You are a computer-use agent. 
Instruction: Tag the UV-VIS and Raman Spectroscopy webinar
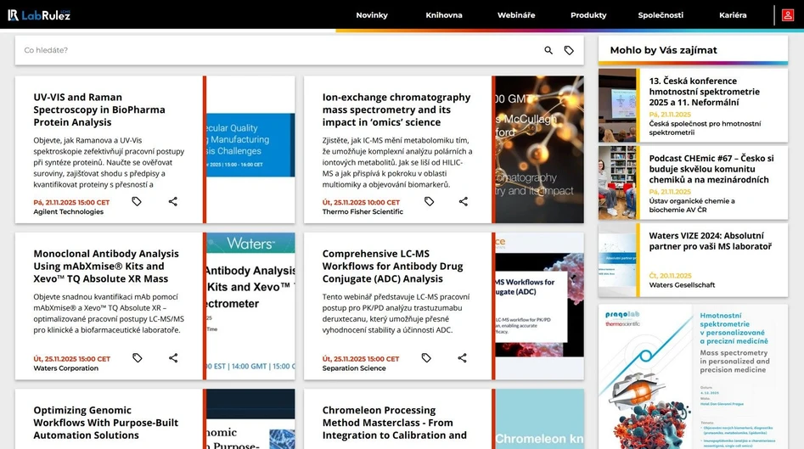coord(137,202)
